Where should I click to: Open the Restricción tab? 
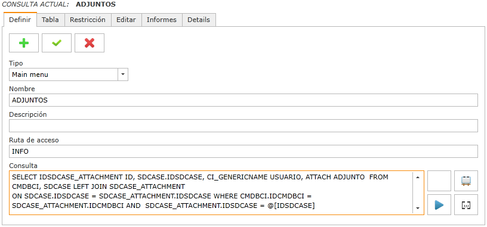tap(88, 20)
